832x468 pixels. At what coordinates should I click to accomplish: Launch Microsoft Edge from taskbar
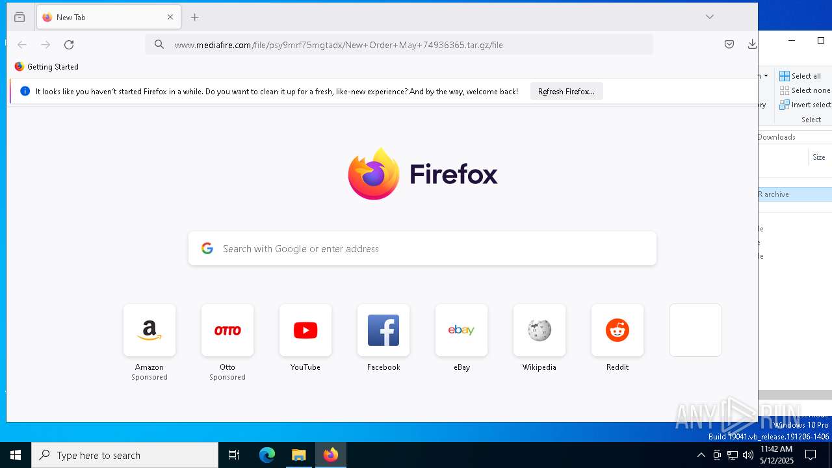[267, 455]
